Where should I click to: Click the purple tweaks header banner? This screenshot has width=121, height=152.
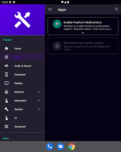click(x=22, y=20)
